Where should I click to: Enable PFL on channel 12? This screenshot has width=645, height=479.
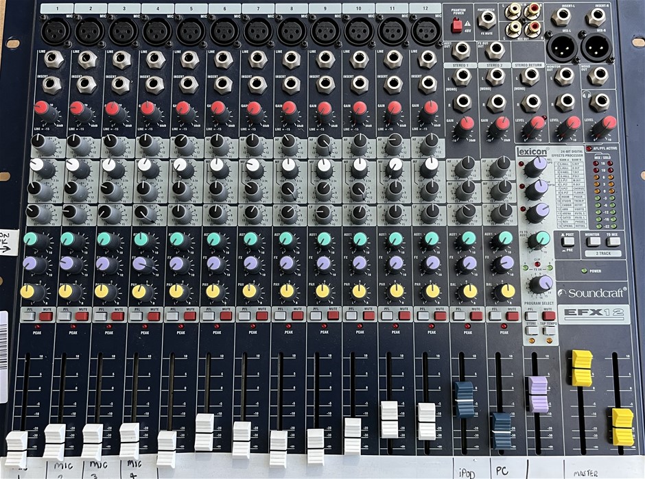(418, 316)
